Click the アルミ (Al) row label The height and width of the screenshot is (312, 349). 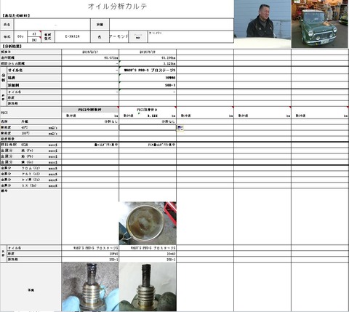click(x=31, y=174)
